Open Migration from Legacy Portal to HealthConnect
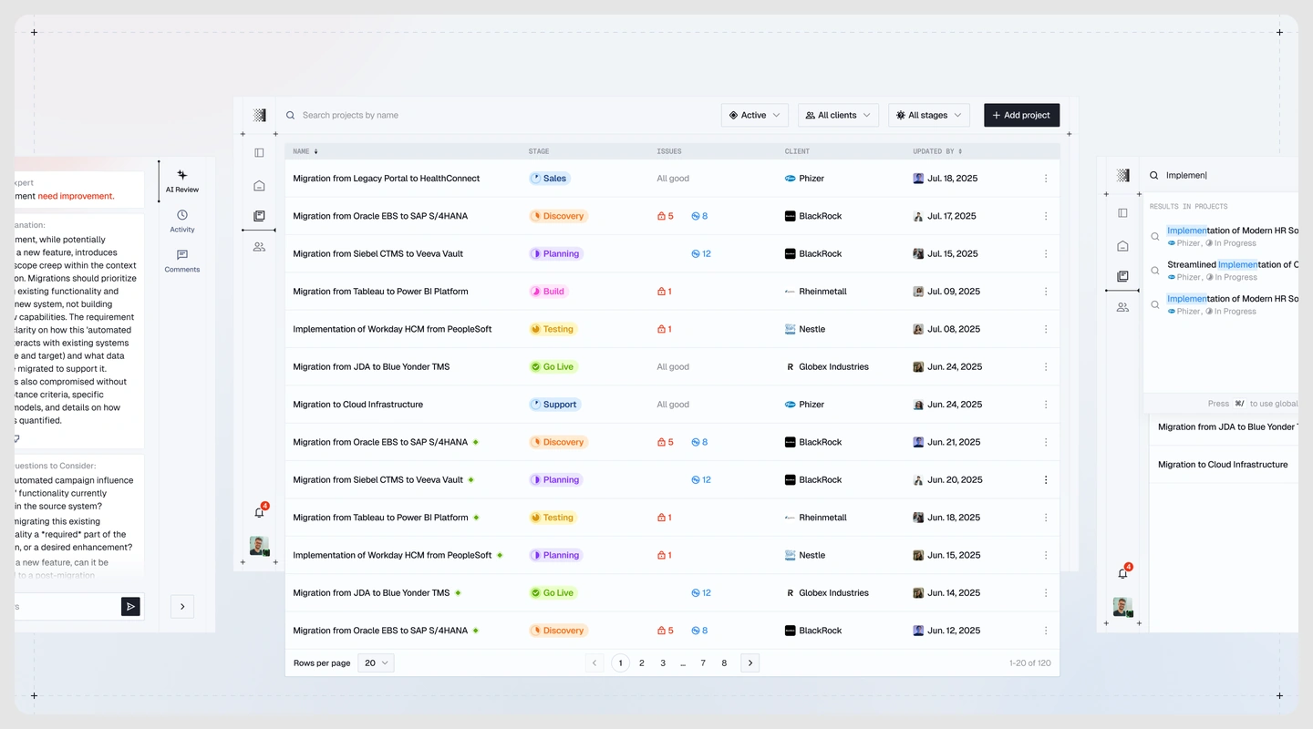Screen dimensions: 1313x729 (x=386, y=179)
